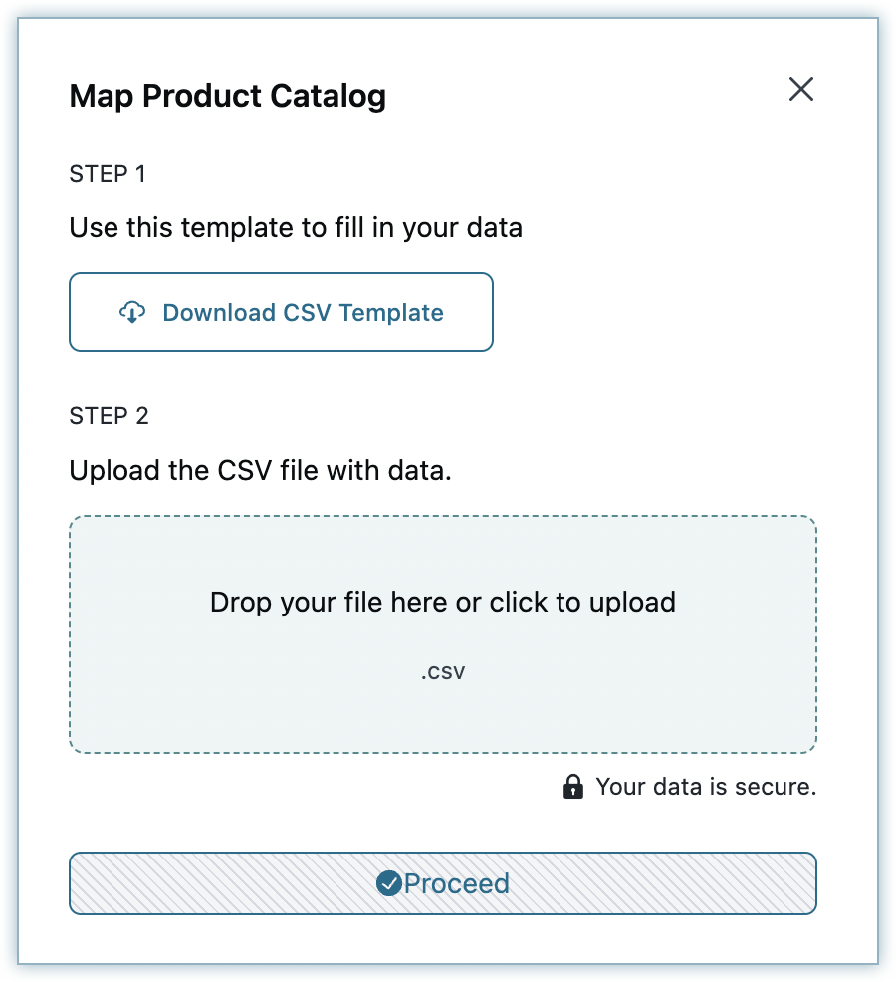Viewport: 896px width, 982px height.
Task: Click the padlock security icon
Action: pos(573,788)
